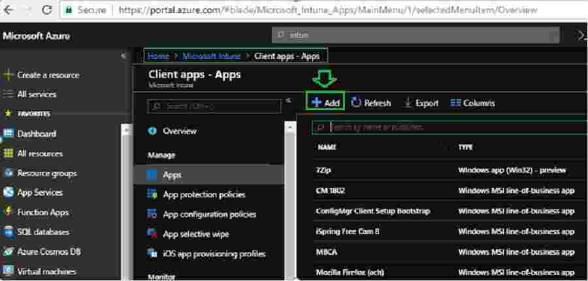This screenshot has height=281, width=588.
Task: Click the Overview info icon
Action: coord(152,131)
